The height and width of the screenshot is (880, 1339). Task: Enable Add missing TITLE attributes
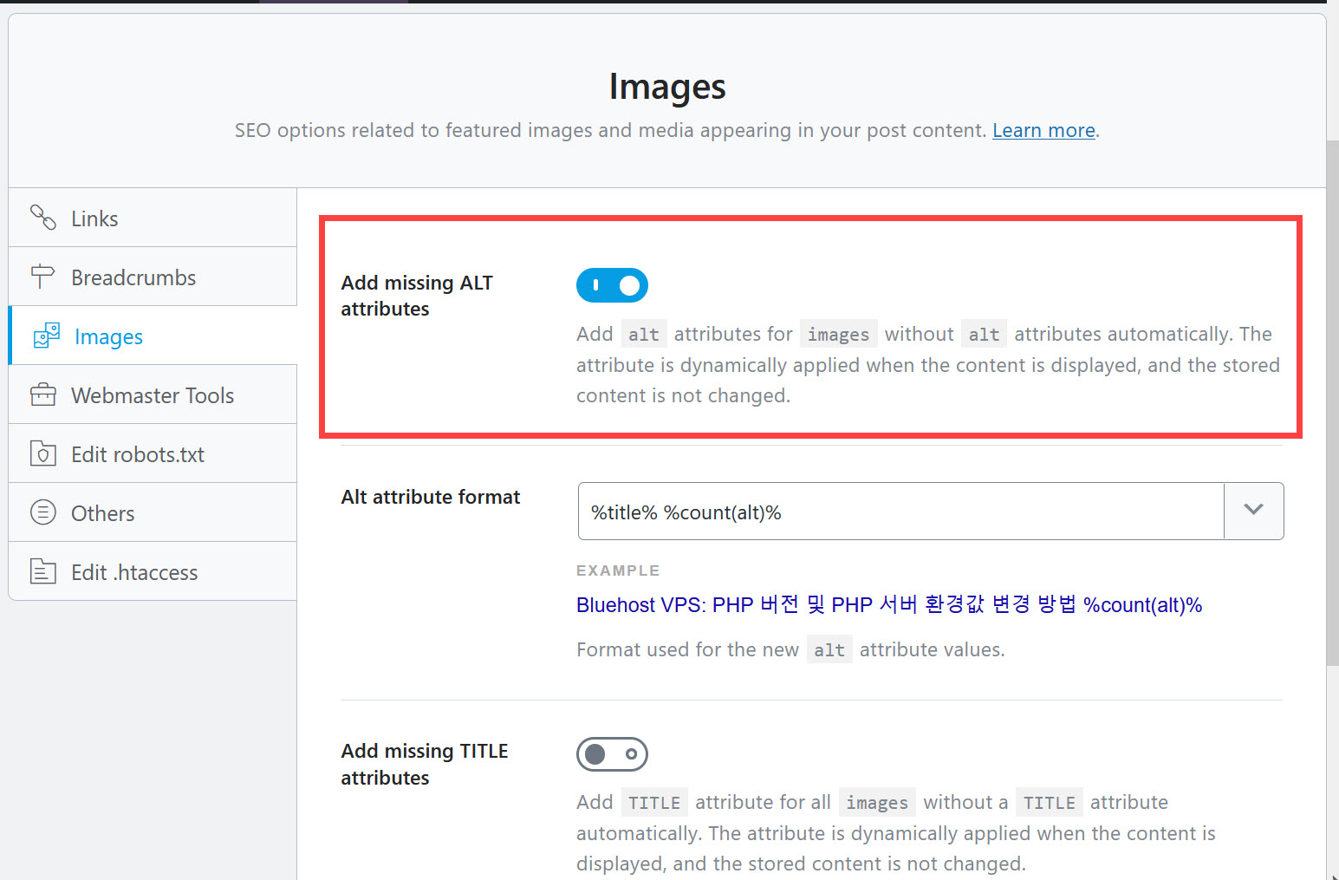pyautogui.click(x=612, y=754)
